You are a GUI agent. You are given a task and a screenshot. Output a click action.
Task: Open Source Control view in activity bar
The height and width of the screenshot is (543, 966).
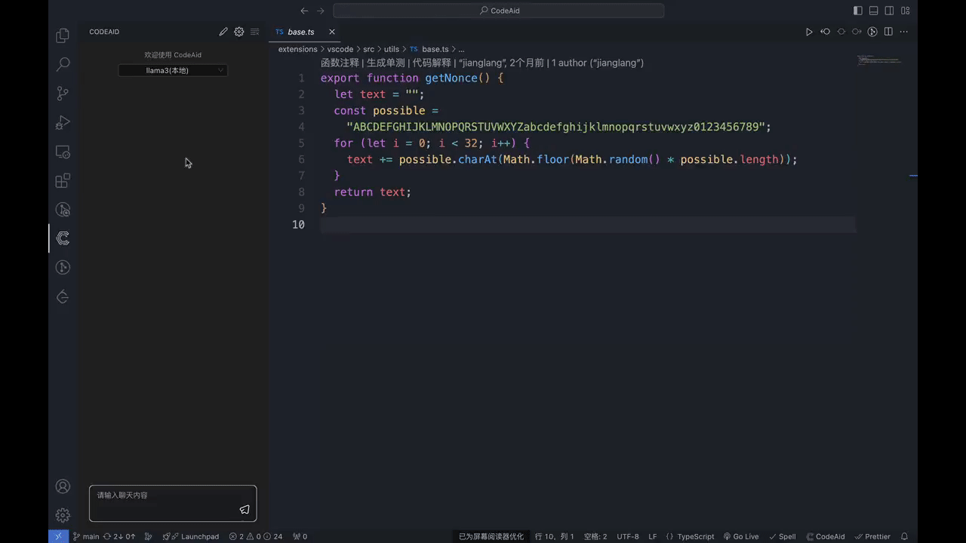pos(63,94)
